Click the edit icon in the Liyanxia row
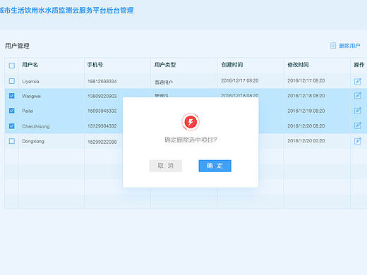This screenshot has height=275, width=367. click(358, 81)
